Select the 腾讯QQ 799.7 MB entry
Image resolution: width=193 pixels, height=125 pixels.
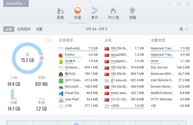[x=78, y=75]
